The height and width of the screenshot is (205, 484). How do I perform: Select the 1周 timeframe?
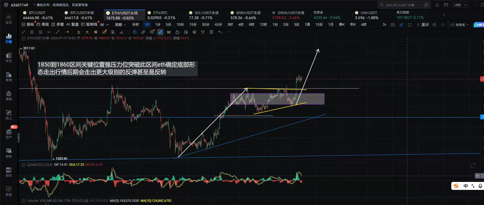307,25
